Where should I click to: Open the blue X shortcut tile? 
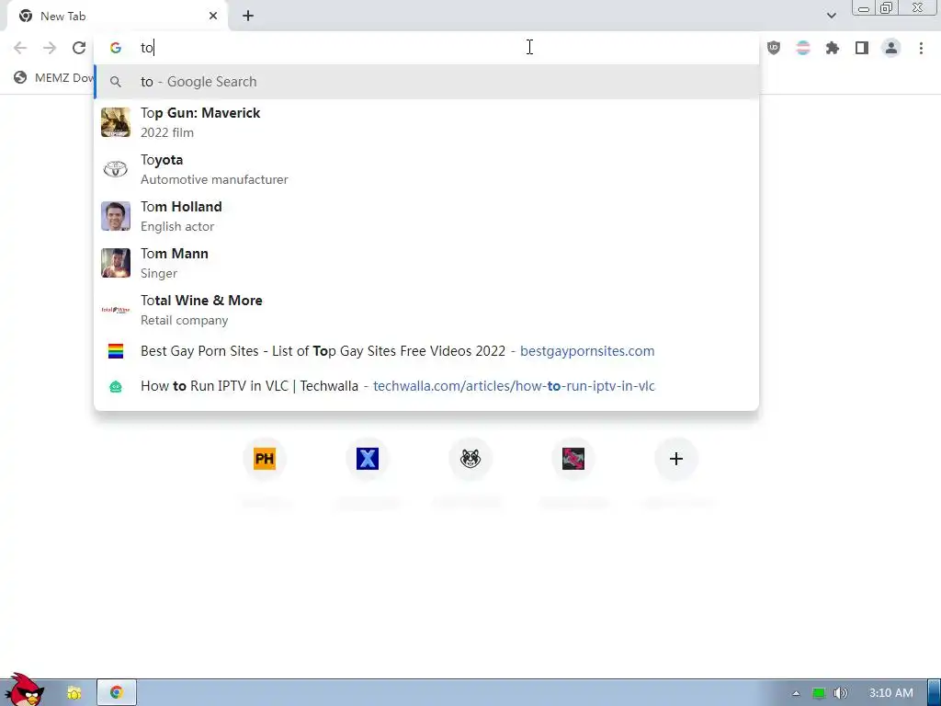368,459
